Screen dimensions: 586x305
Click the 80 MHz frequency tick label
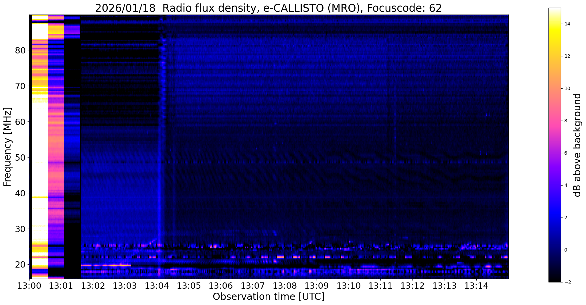pyautogui.click(x=20, y=50)
